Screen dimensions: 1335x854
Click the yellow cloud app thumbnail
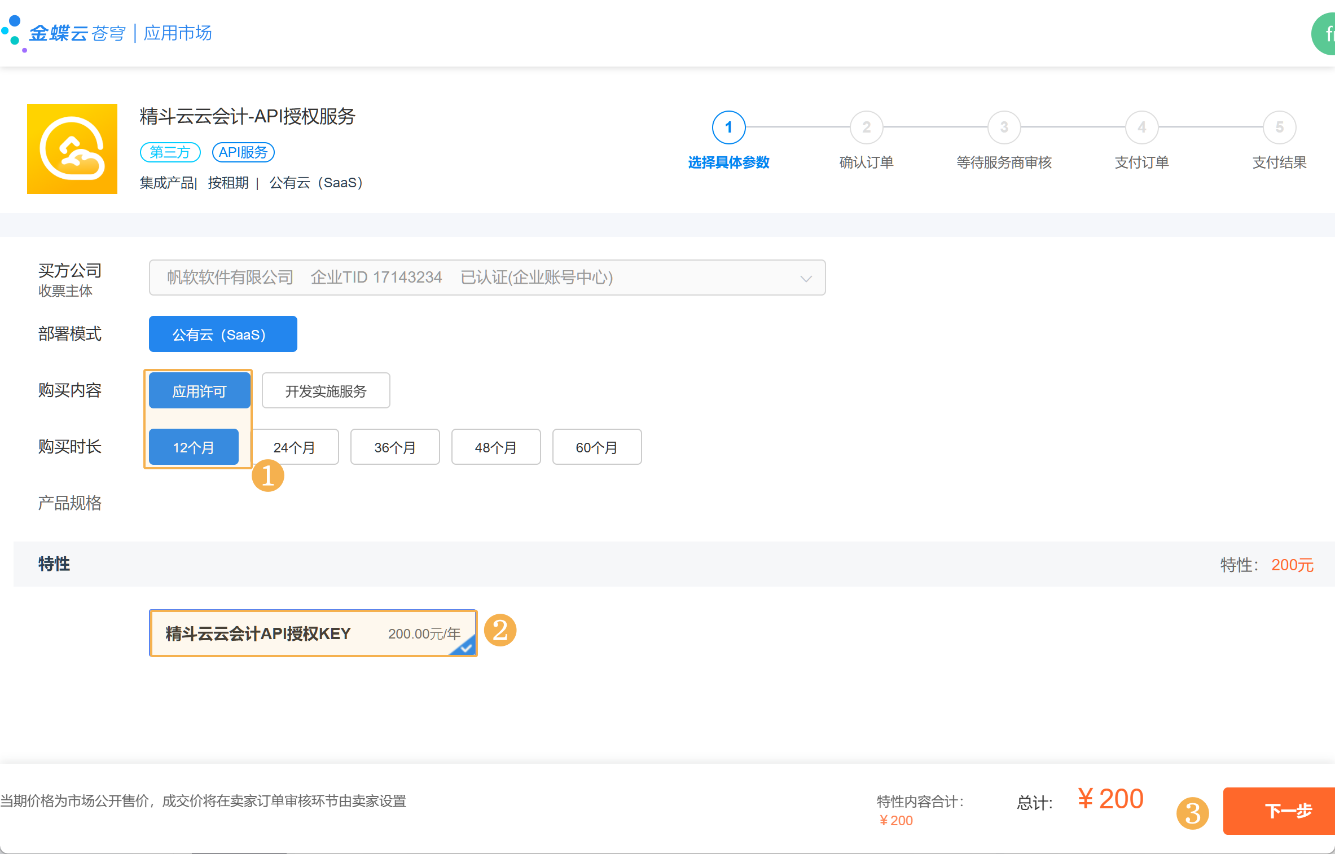(72, 149)
